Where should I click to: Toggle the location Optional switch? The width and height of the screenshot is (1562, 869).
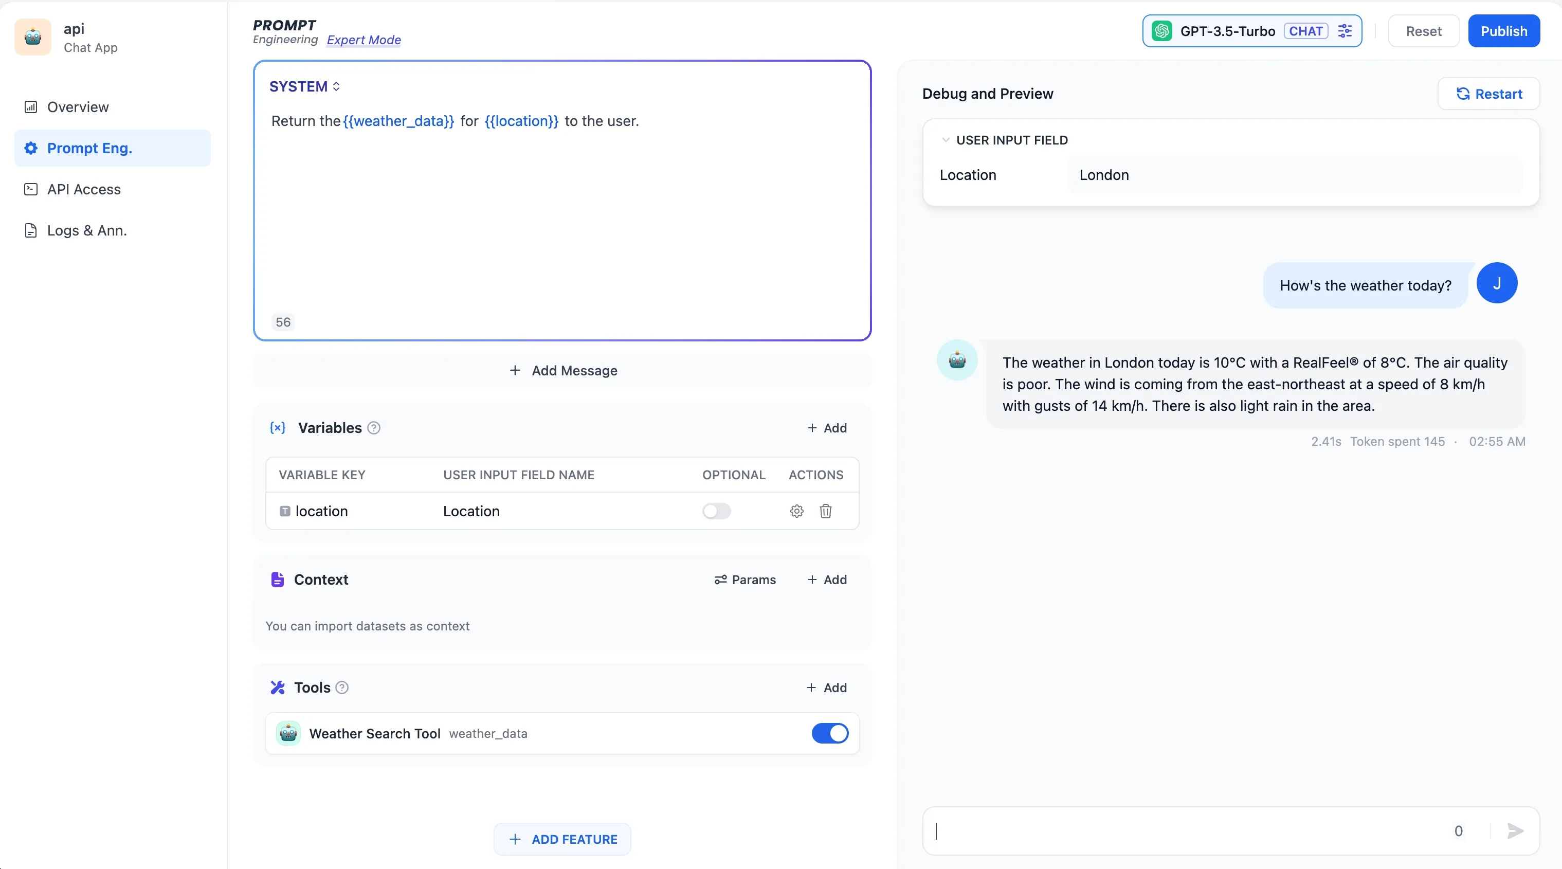pos(716,511)
